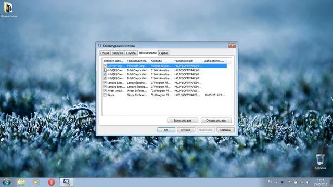Open the Службы tab
The width and height of the screenshot is (333, 187).
131,53
